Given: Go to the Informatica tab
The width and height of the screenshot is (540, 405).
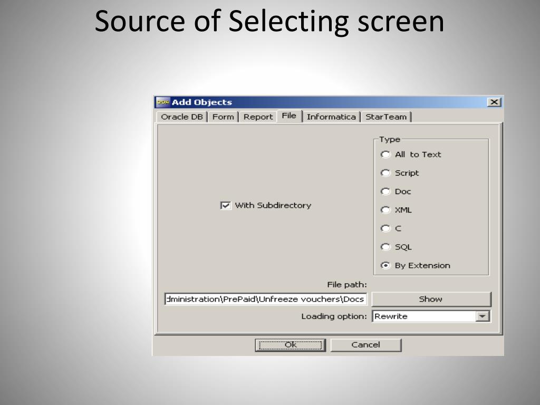Looking at the screenshot, I should click(331, 117).
